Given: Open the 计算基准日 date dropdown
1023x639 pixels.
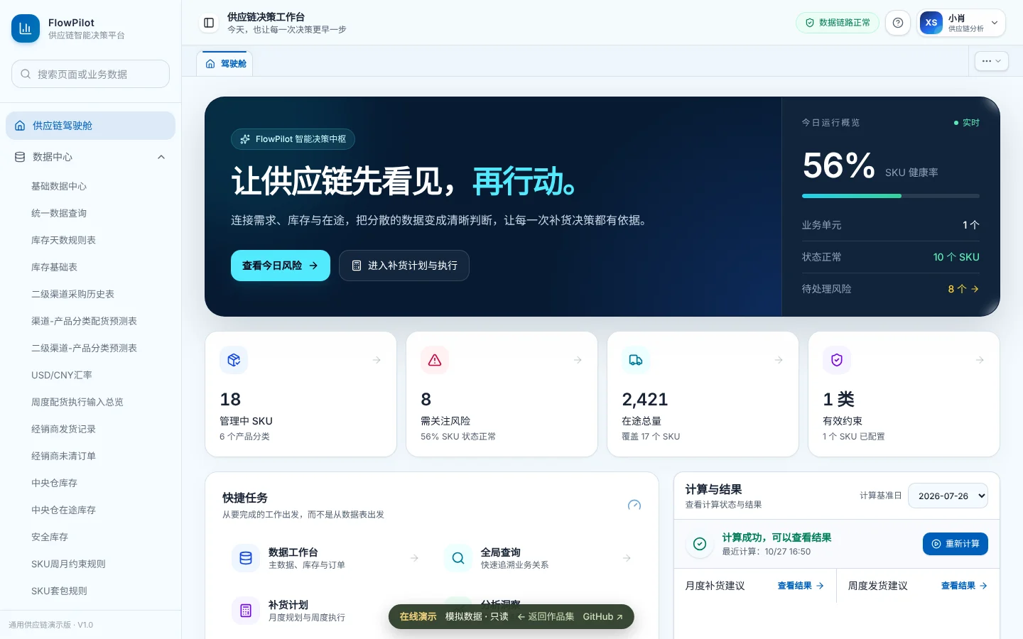Looking at the screenshot, I should tap(948, 496).
